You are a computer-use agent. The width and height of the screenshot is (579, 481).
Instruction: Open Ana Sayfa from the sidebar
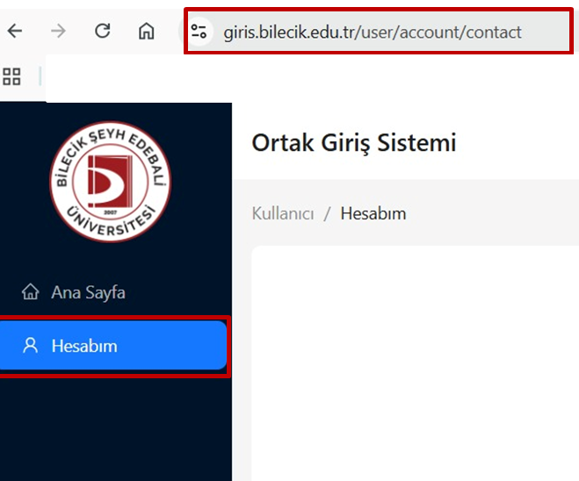pyautogui.click(x=88, y=292)
